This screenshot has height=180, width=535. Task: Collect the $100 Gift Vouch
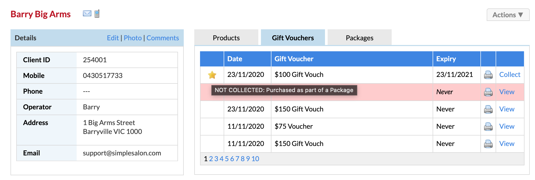coord(510,75)
